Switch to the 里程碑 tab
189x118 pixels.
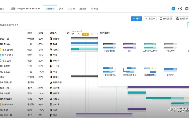click(x=83, y=9)
